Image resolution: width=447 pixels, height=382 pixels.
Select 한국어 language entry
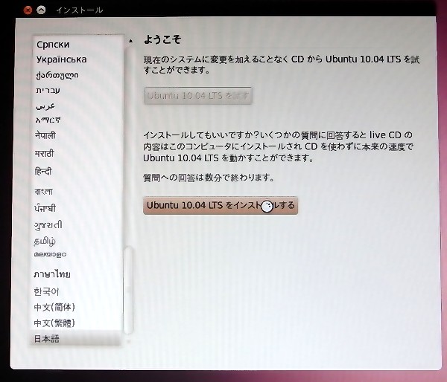46,291
